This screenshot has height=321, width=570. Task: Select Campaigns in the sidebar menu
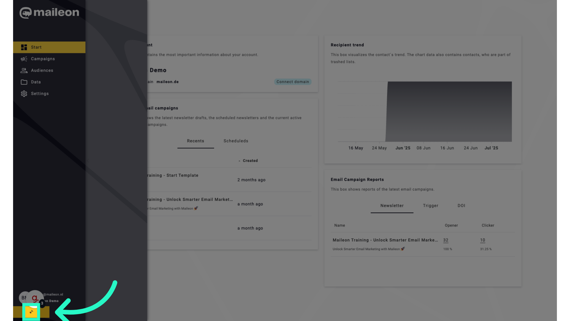49,59
